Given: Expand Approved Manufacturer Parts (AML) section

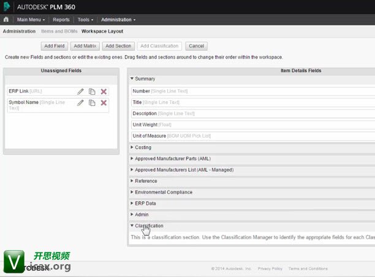Looking at the screenshot, I should [132, 158].
